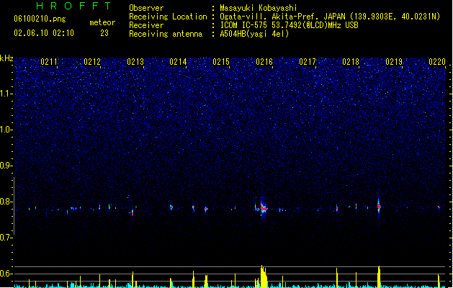Click time marker 0219
Screen dimensions: 453x288
(x=394, y=62)
